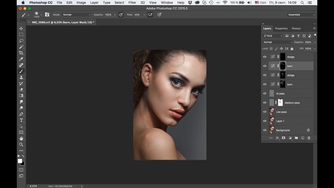Select the Hand tool
334x188 pixels.
coord(21,138)
